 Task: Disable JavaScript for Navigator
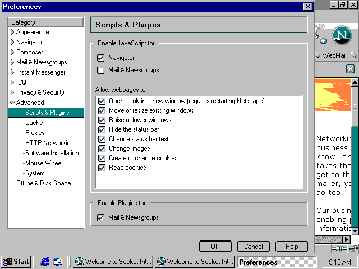[101, 58]
